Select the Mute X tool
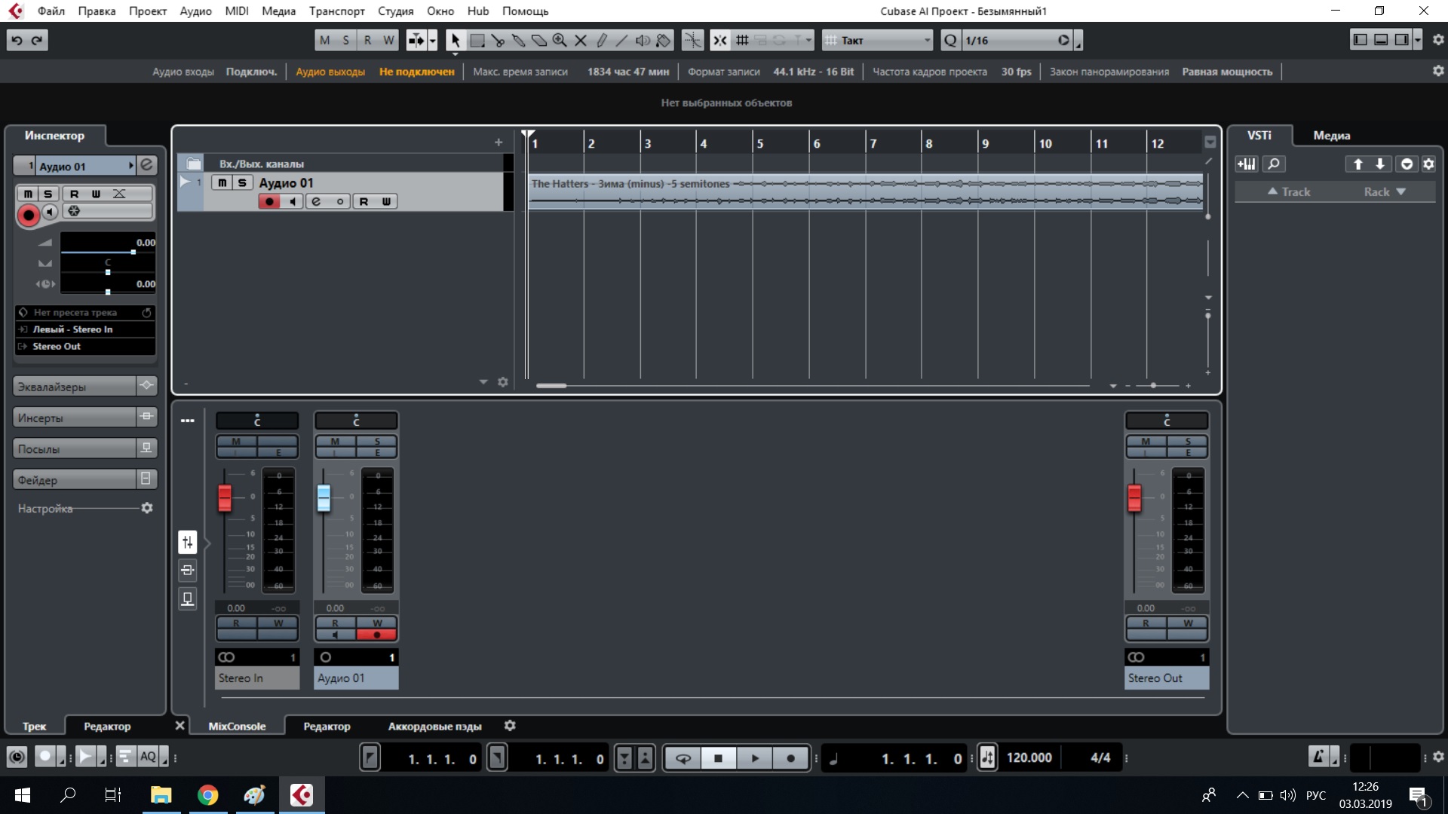The image size is (1448, 814). [581, 41]
